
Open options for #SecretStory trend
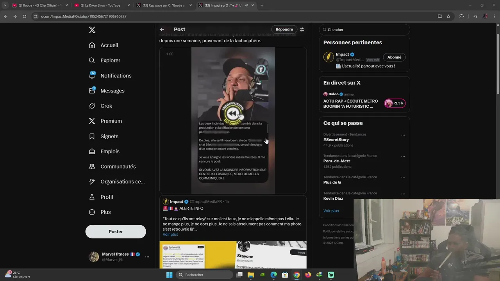(x=403, y=135)
